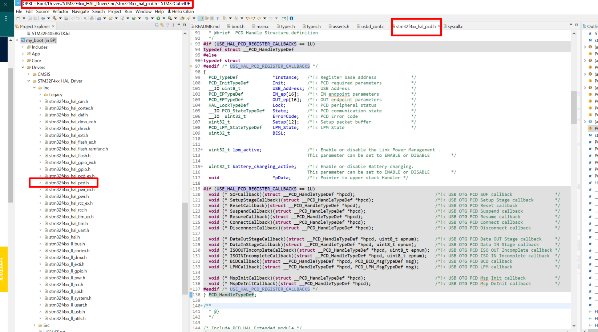The width and height of the screenshot is (598, 332).
Task: Toggle Mark Occurrences highlighter
Action: (x=201, y=18)
